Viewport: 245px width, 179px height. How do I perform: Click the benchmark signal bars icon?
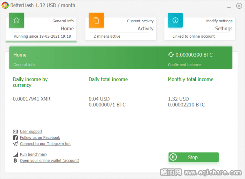[x=15, y=154]
